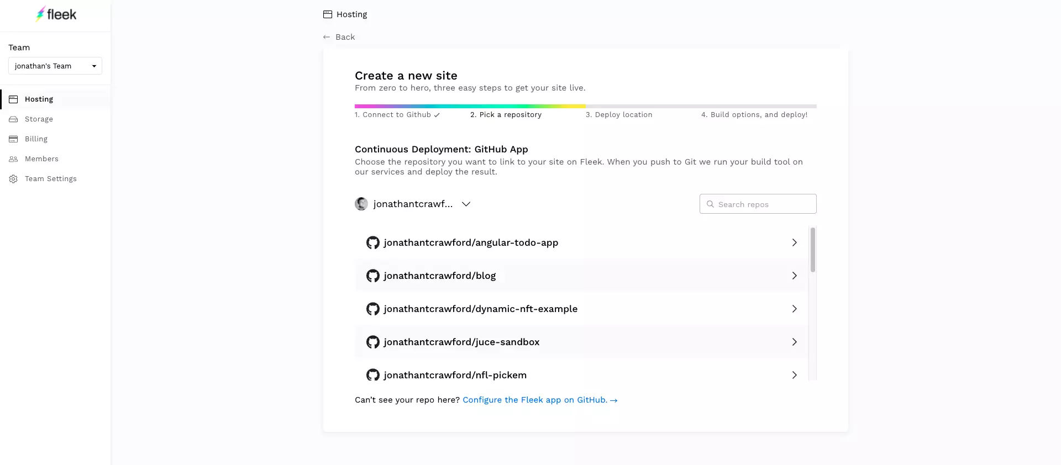Click GitHub icon beside blog repo
Viewport: 1061px width, 465px height.
tap(373, 276)
